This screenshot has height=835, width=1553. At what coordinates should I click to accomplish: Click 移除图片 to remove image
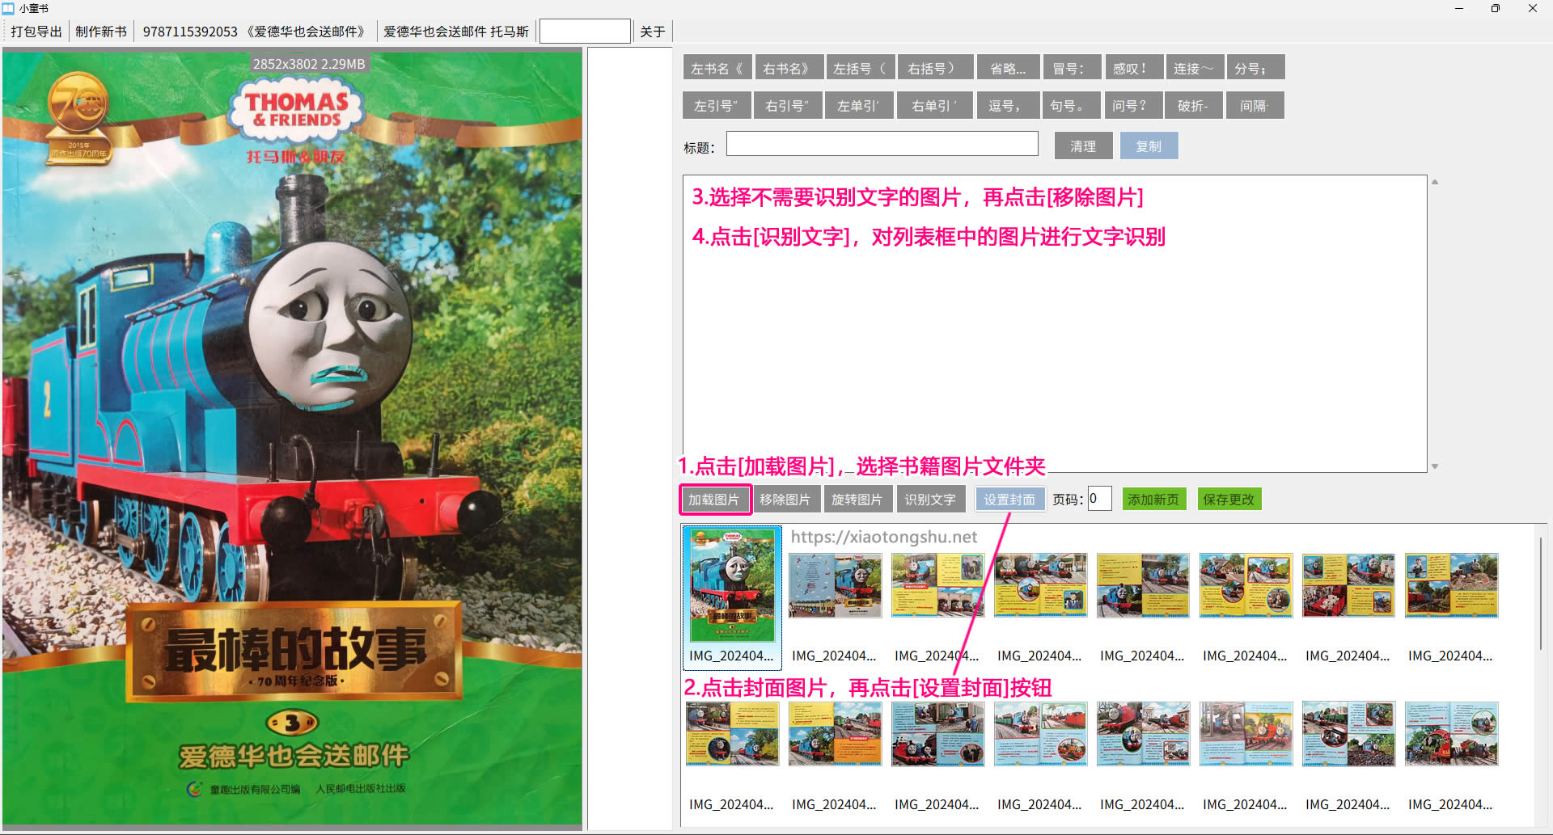tap(785, 500)
